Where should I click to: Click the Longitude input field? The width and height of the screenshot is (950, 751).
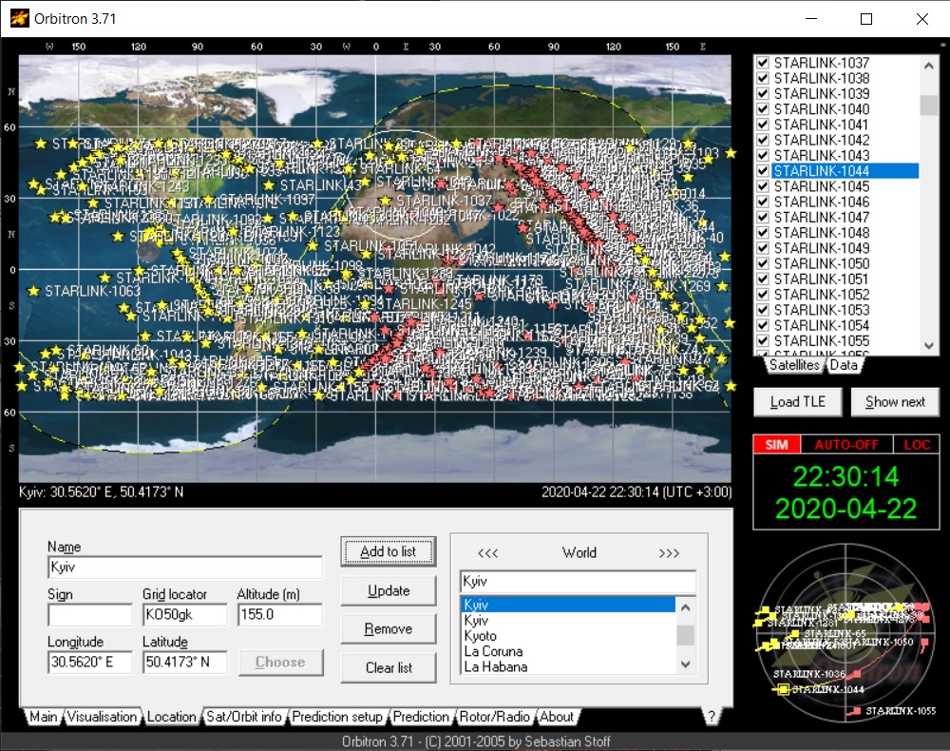90,663
